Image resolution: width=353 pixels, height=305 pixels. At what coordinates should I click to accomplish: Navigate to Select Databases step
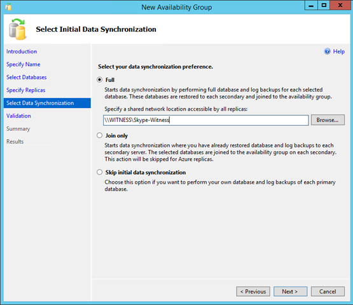tap(26, 77)
